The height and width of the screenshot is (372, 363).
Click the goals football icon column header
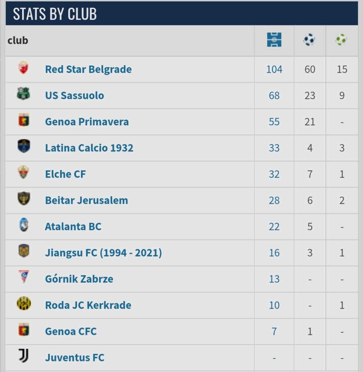point(309,40)
